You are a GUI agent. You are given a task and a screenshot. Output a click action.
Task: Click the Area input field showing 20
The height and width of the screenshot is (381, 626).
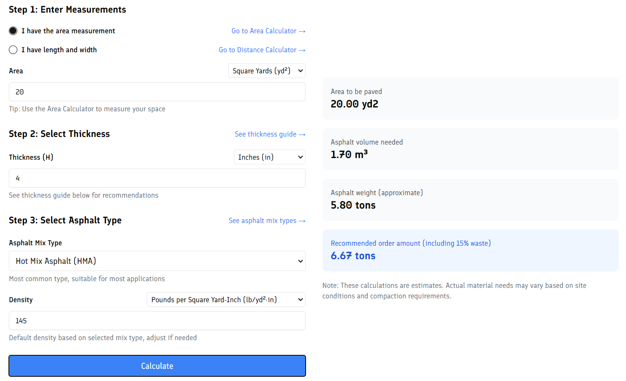tap(157, 92)
